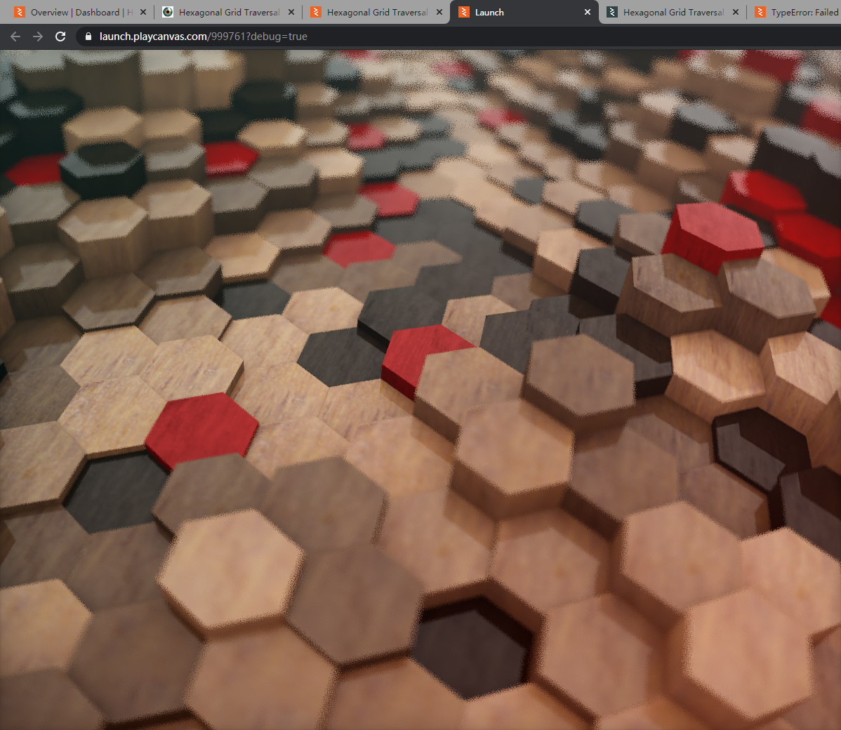This screenshot has height=730, width=841.
Task: Go back to the previous page
Action: pyautogui.click(x=15, y=36)
